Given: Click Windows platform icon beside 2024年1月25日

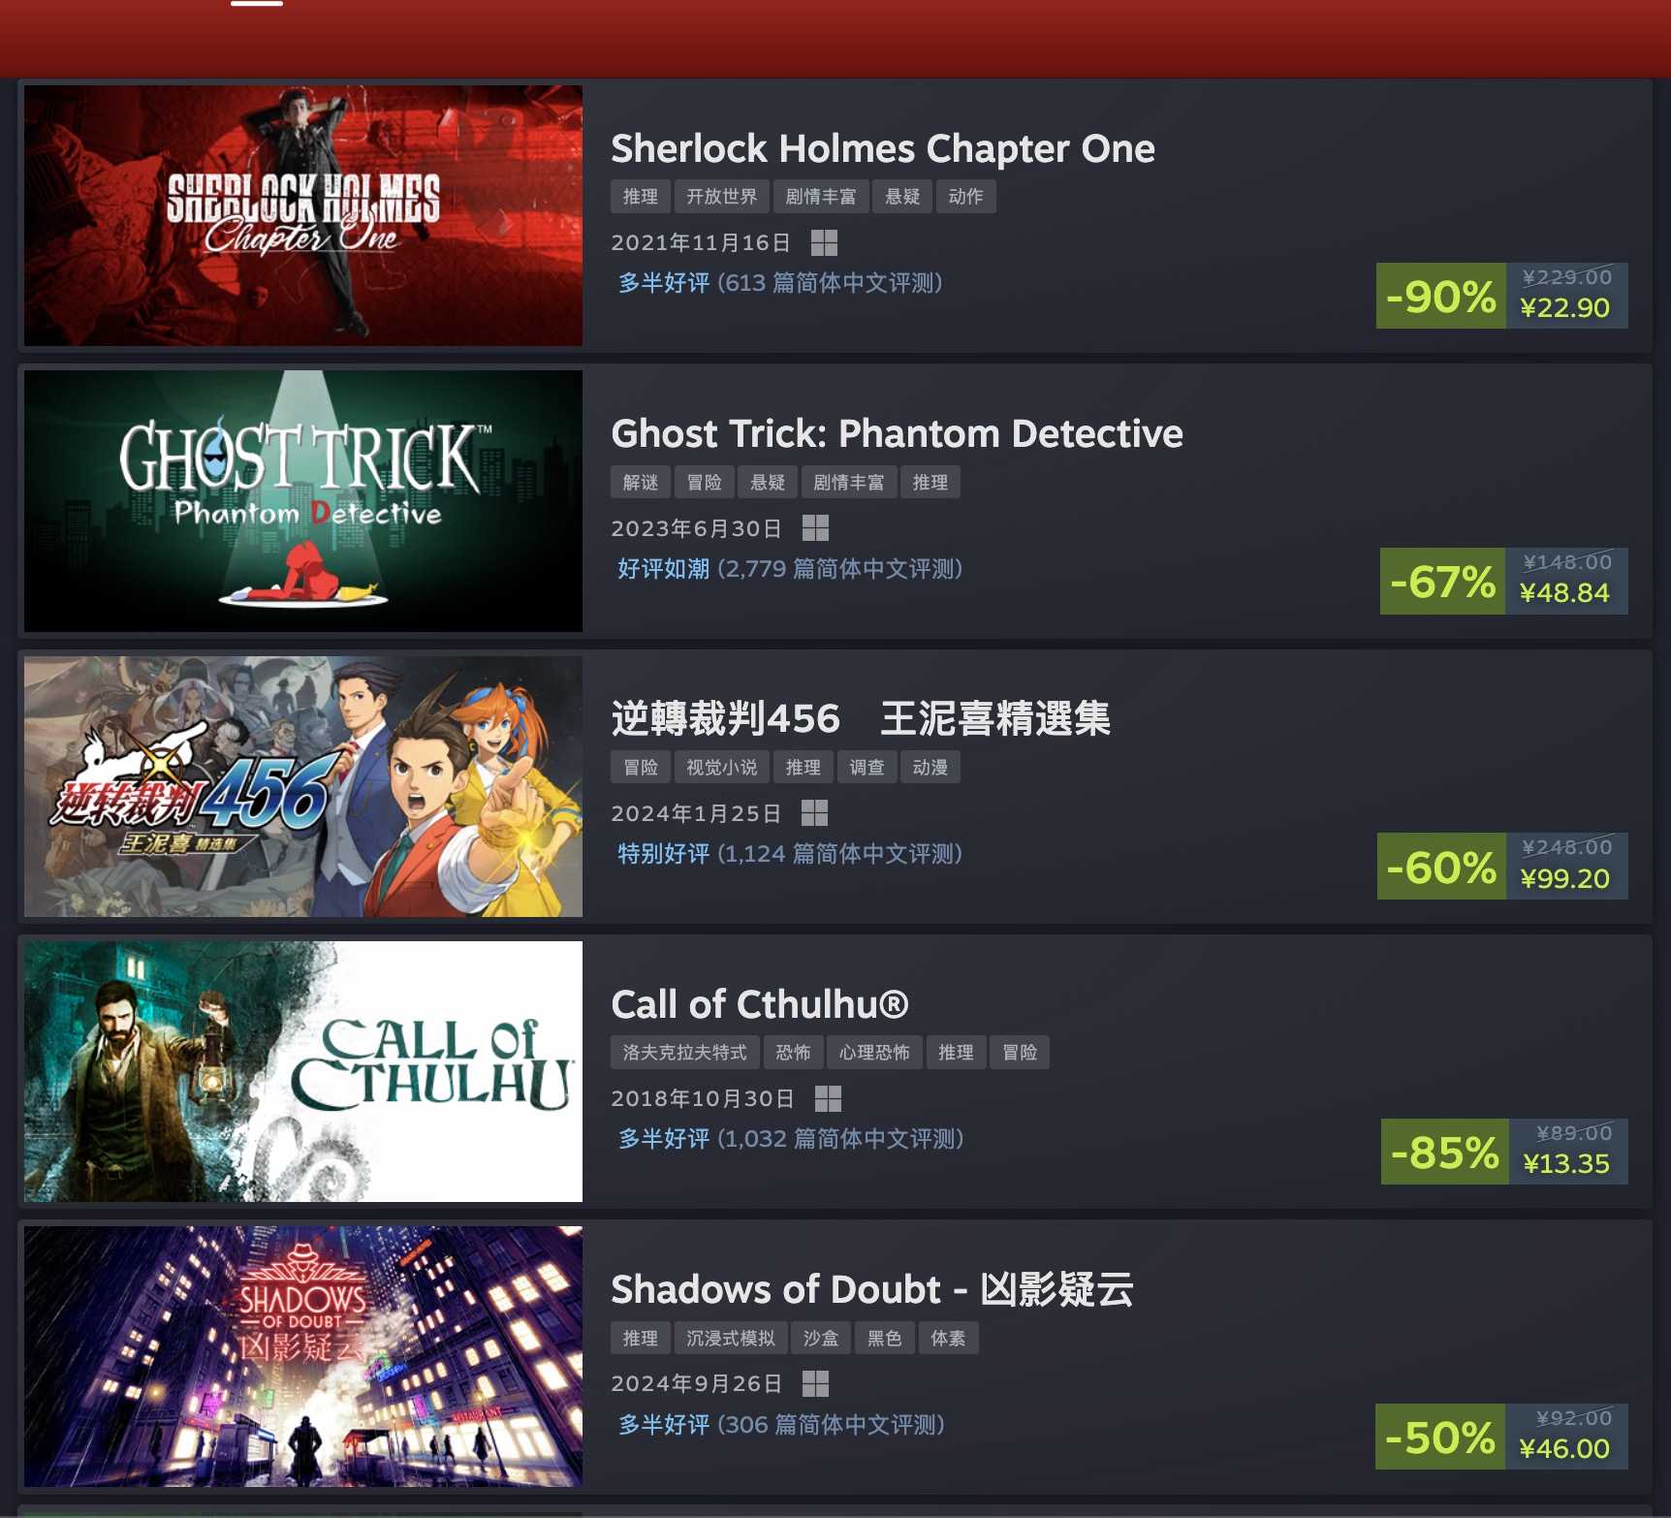Looking at the screenshot, I should [x=815, y=813].
